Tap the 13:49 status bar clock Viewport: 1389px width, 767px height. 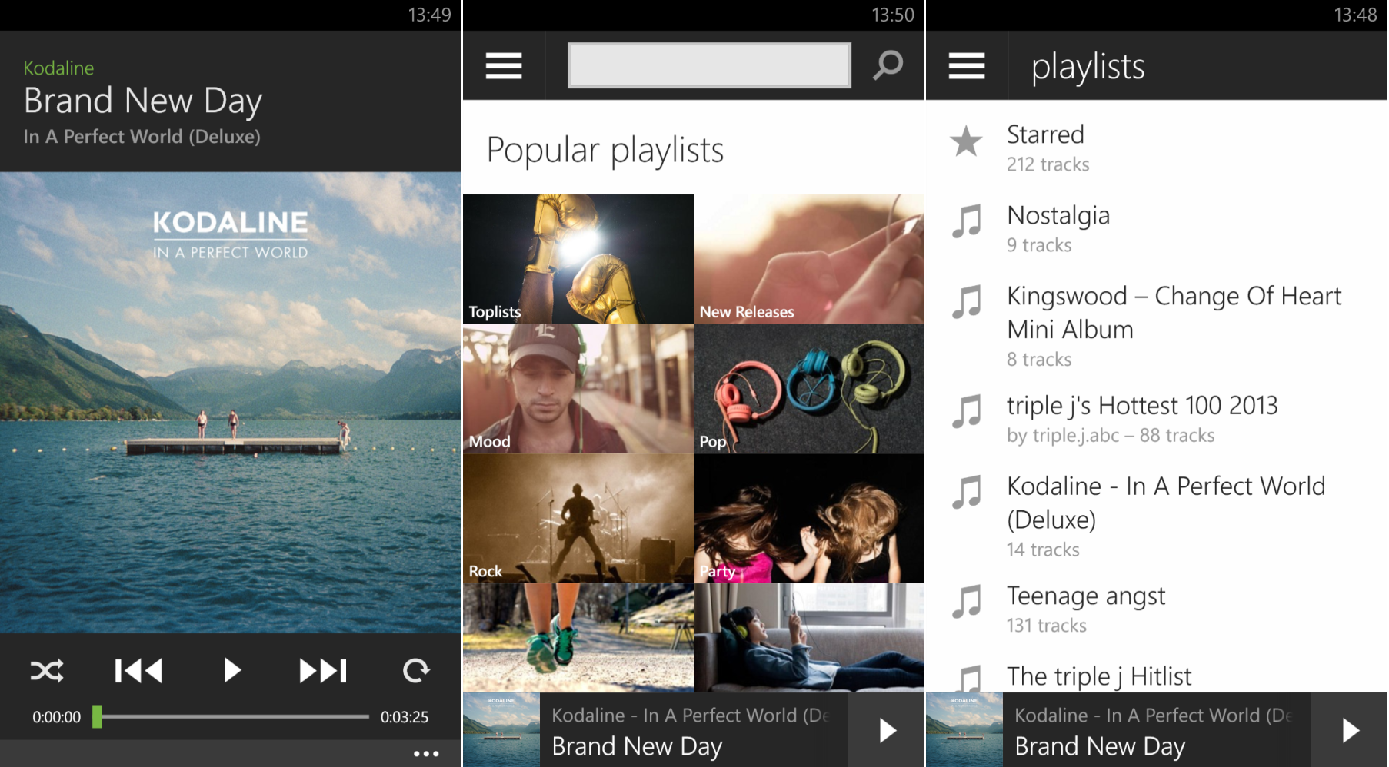coord(429,15)
